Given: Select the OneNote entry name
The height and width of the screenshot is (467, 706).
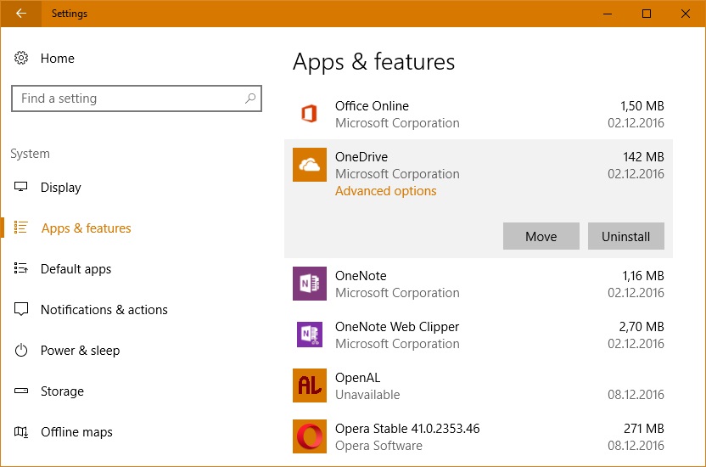Looking at the screenshot, I should point(361,276).
